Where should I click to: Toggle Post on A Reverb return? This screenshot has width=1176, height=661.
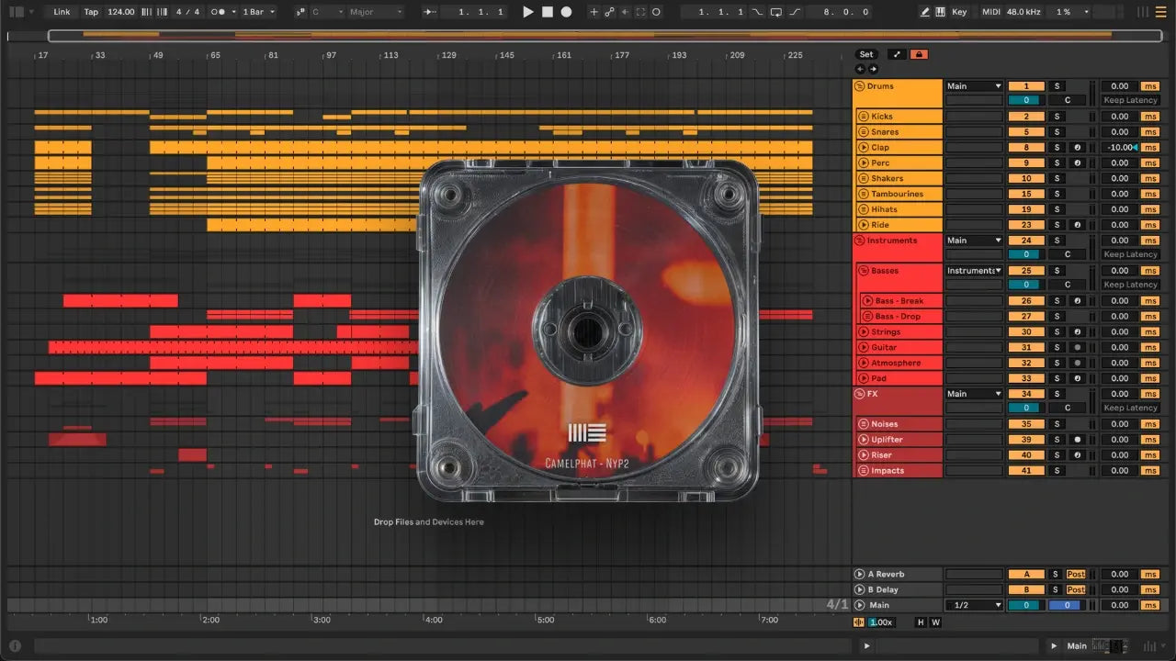(1076, 575)
